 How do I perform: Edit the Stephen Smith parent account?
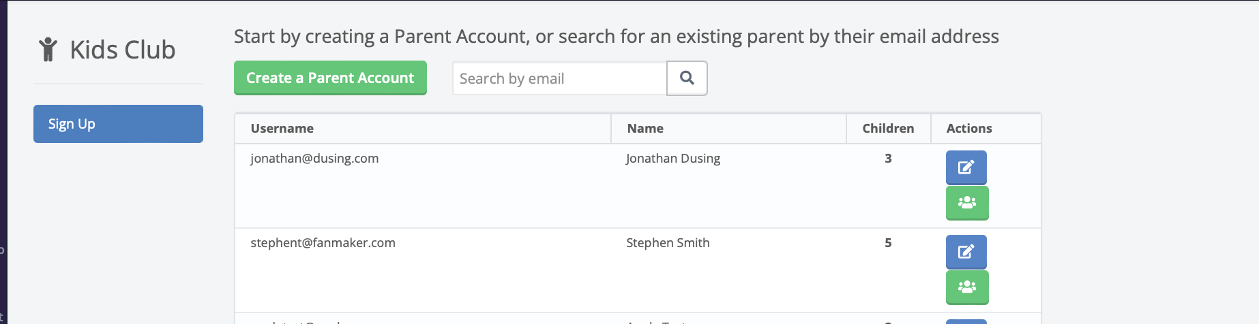tap(966, 252)
